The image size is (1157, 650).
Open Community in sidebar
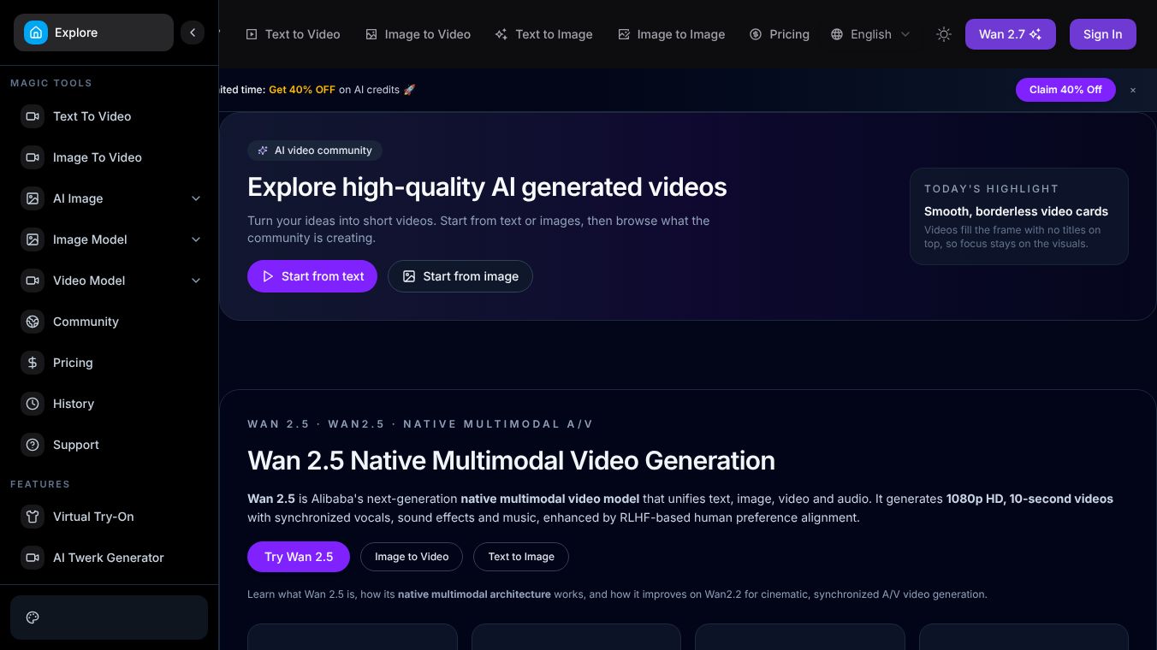pyautogui.click(x=110, y=322)
